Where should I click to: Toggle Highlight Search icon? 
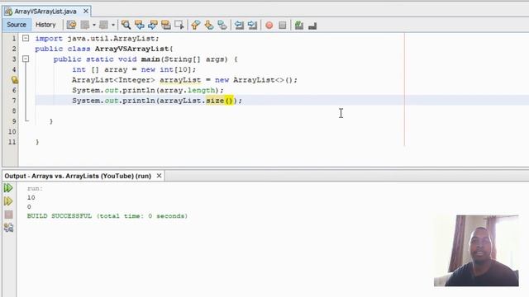(x=165, y=25)
